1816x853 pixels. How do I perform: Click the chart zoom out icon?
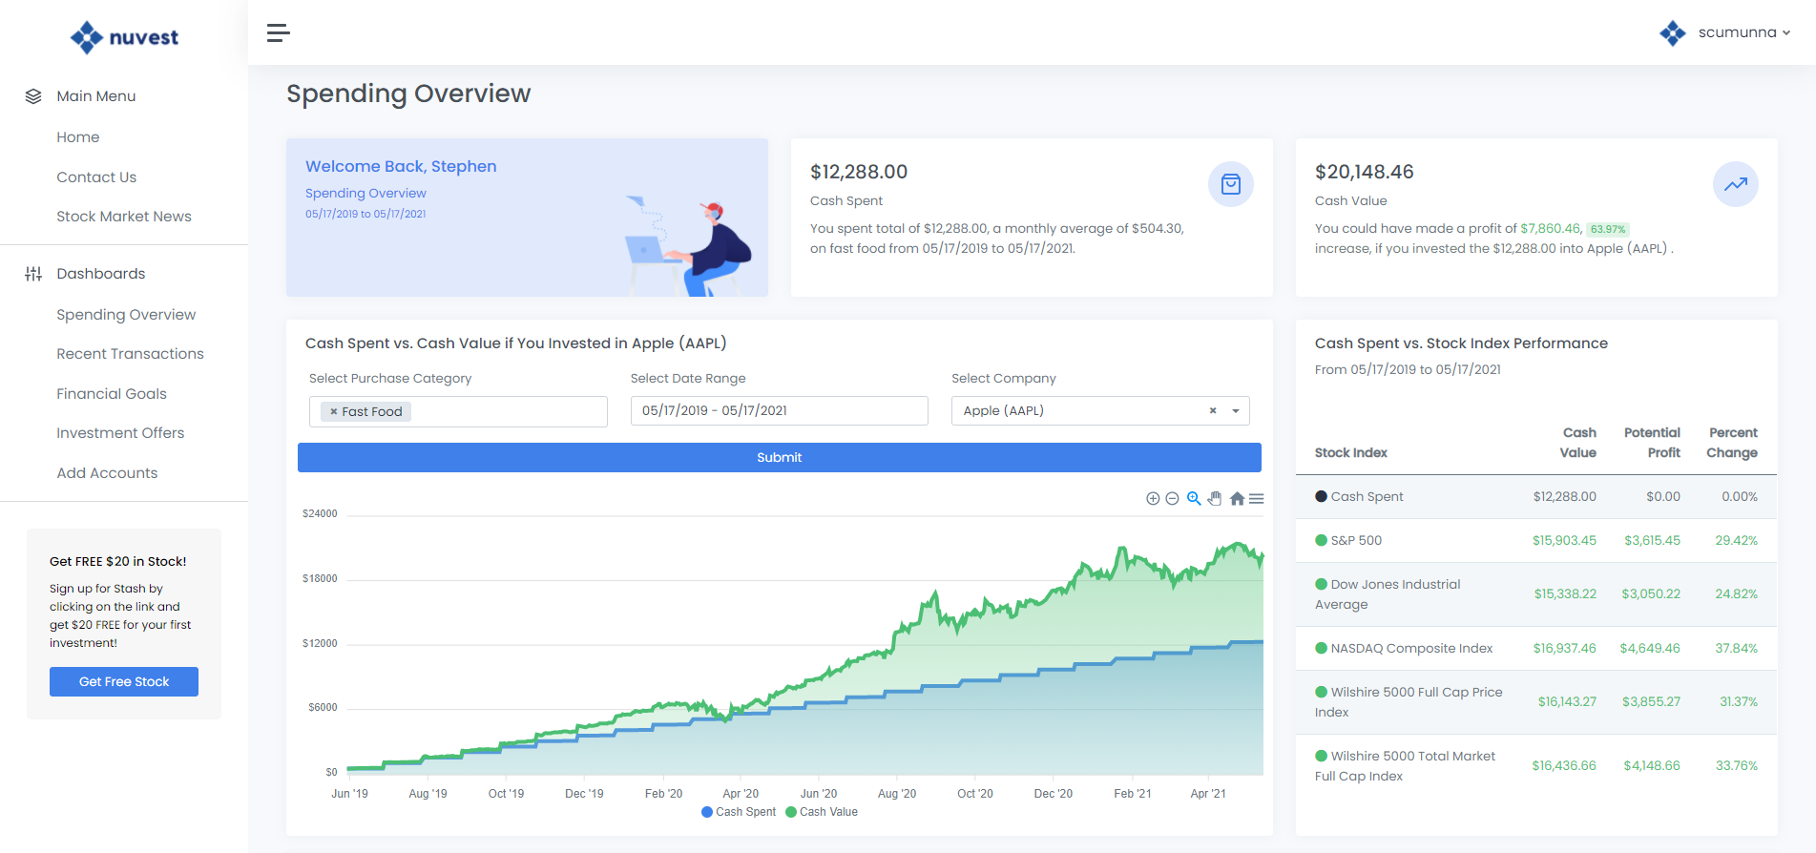click(1172, 499)
